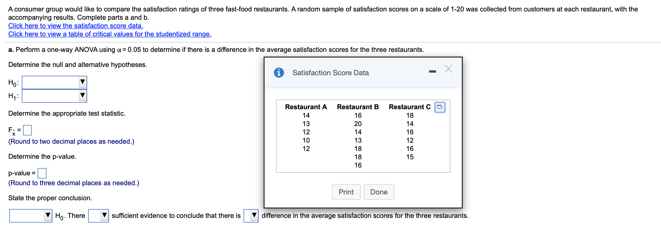Click the Print button
661x249 pixels.
click(346, 192)
